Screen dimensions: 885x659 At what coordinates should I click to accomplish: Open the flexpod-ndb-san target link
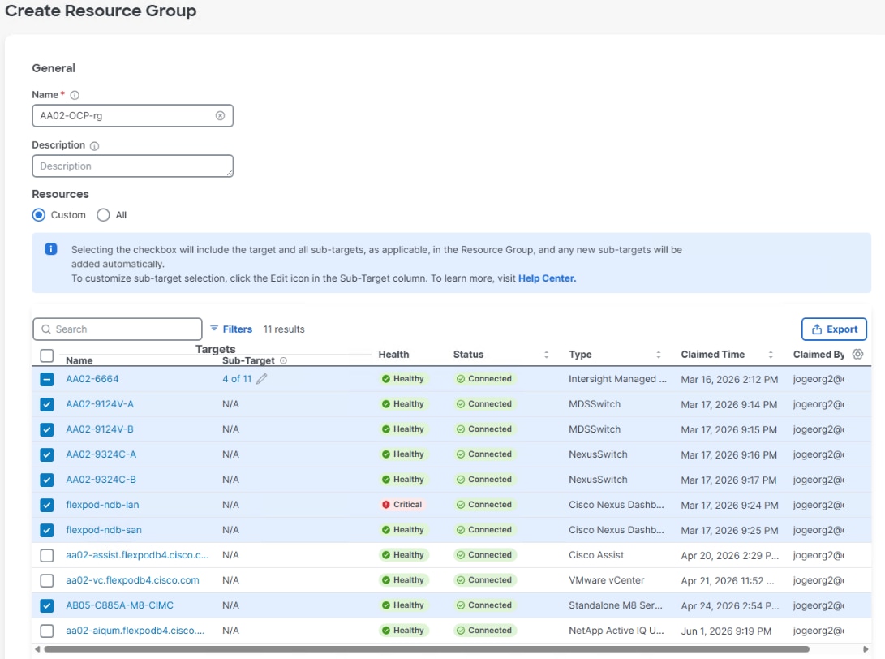coord(104,530)
